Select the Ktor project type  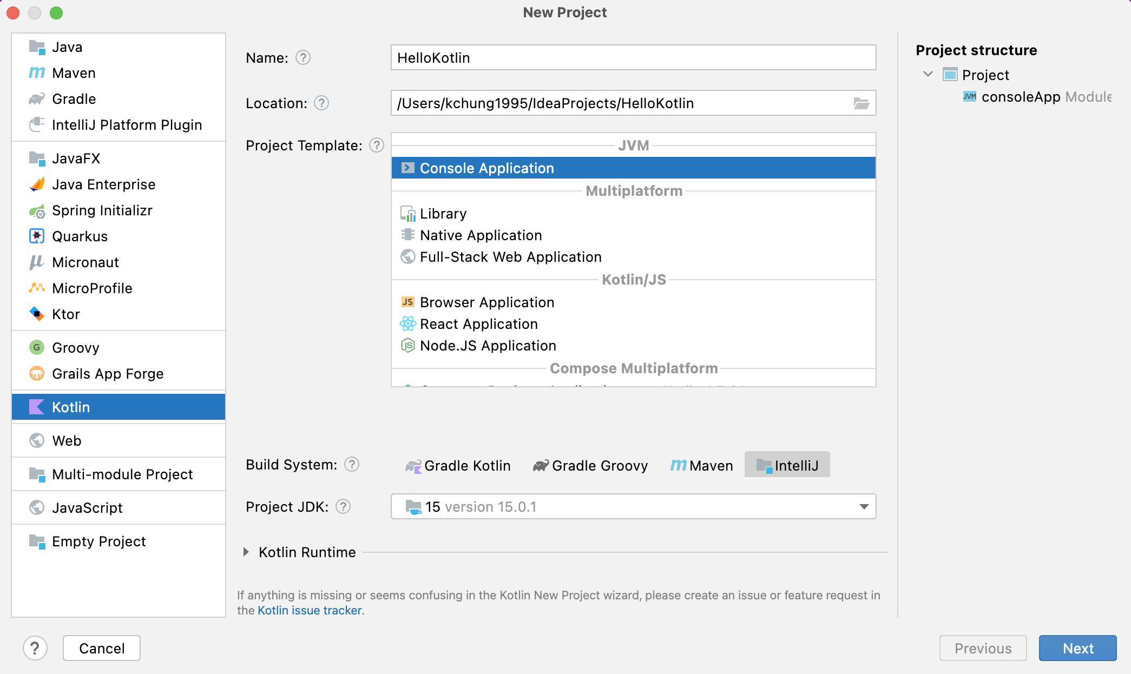point(65,314)
